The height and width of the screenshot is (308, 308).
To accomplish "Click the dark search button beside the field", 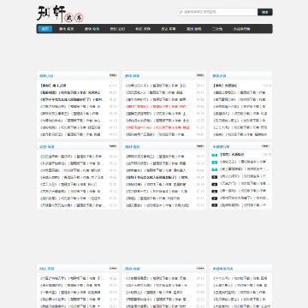I will pyautogui.click(x=265, y=12).
